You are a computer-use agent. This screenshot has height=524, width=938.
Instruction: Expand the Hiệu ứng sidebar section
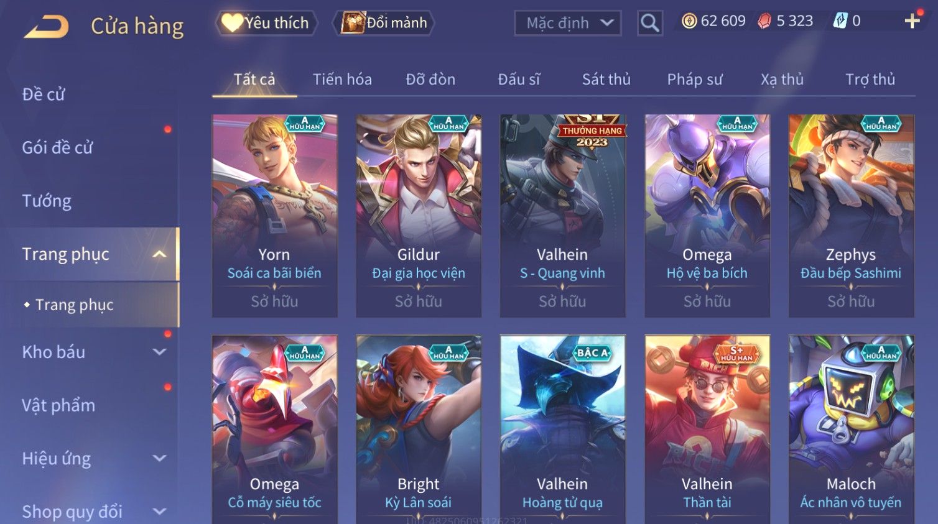click(159, 458)
